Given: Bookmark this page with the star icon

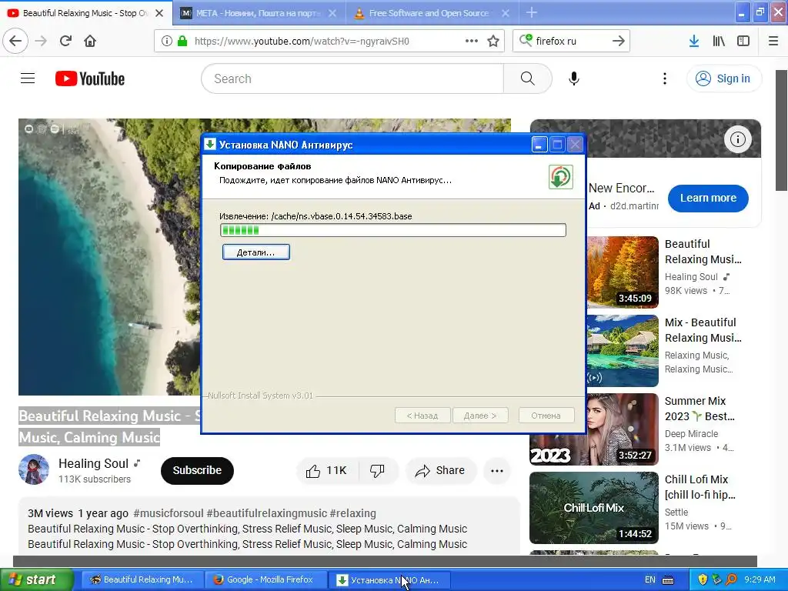Looking at the screenshot, I should pos(493,41).
